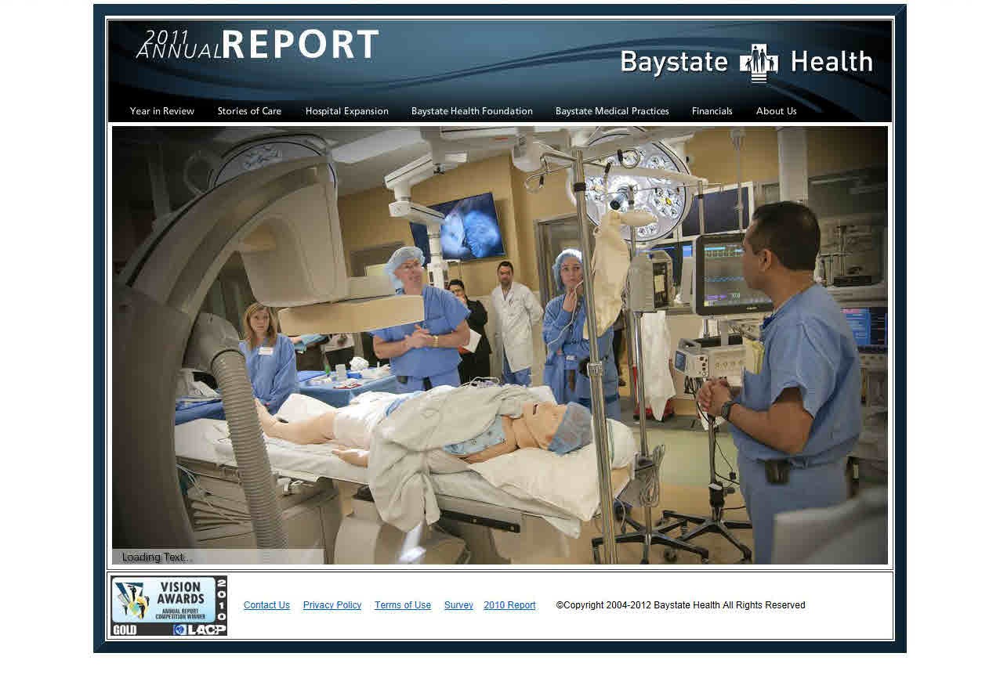Image resolution: width=1000 pixels, height=689 pixels.
Task: Go to Baystate Health Foundation section
Action: tap(472, 111)
